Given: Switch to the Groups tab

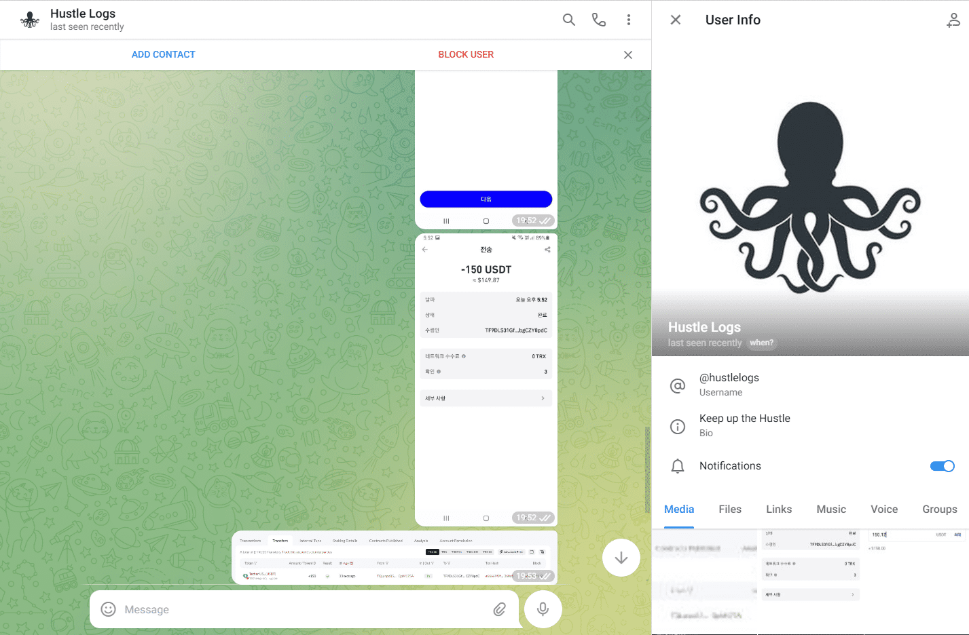Looking at the screenshot, I should [940, 509].
